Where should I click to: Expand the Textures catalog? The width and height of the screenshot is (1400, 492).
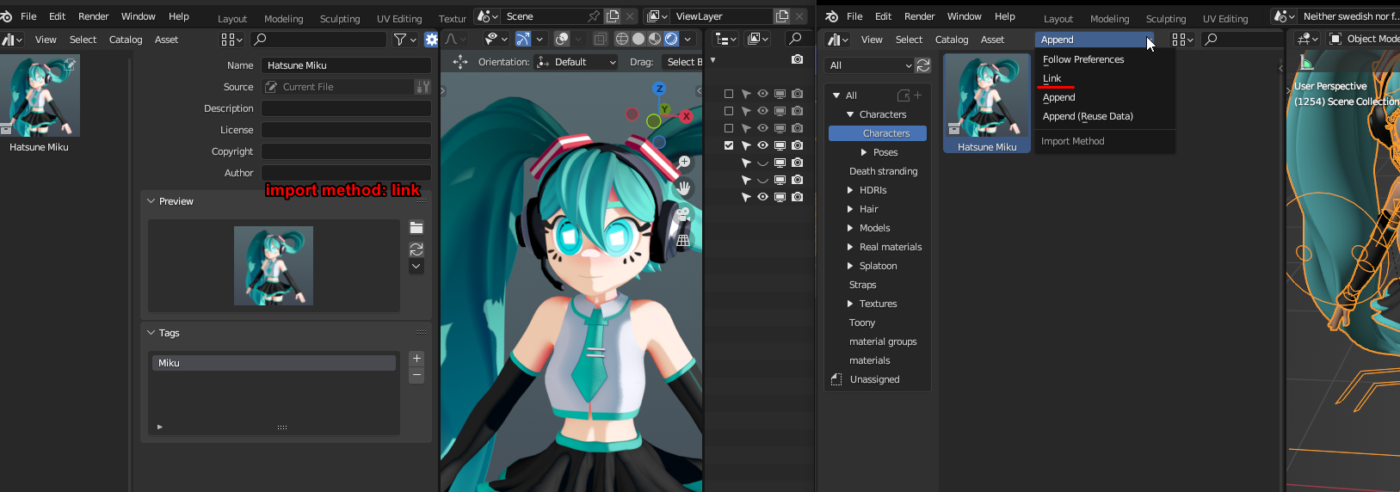850,304
